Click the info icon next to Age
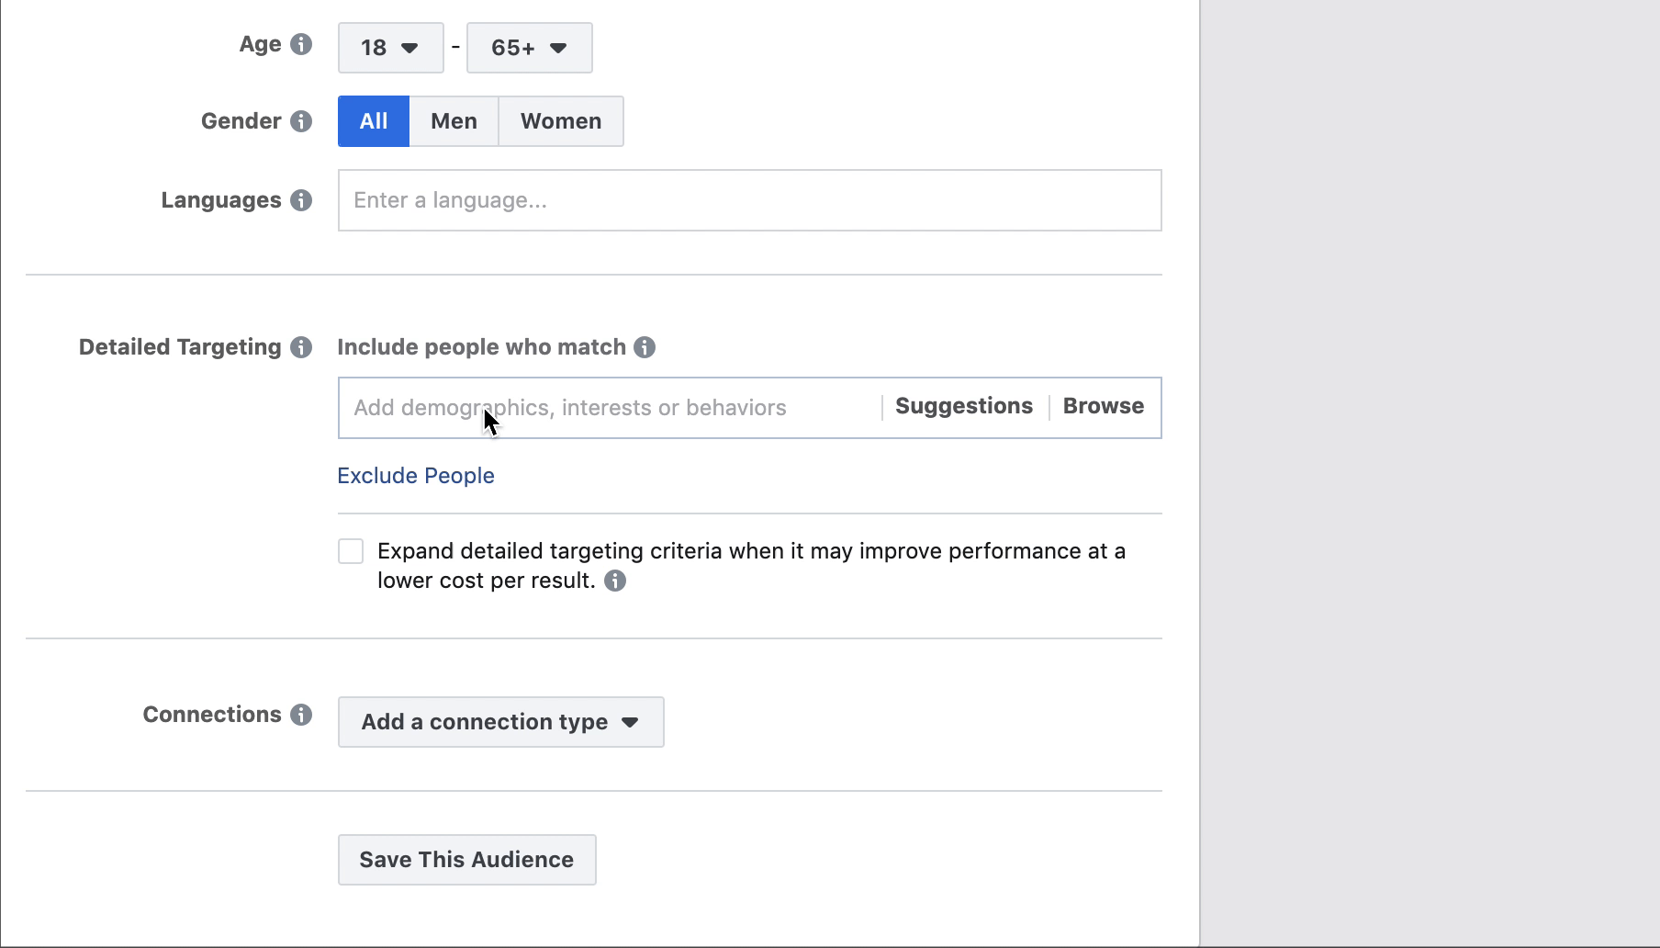The width and height of the screenshot is (1660, 948). 301,44
